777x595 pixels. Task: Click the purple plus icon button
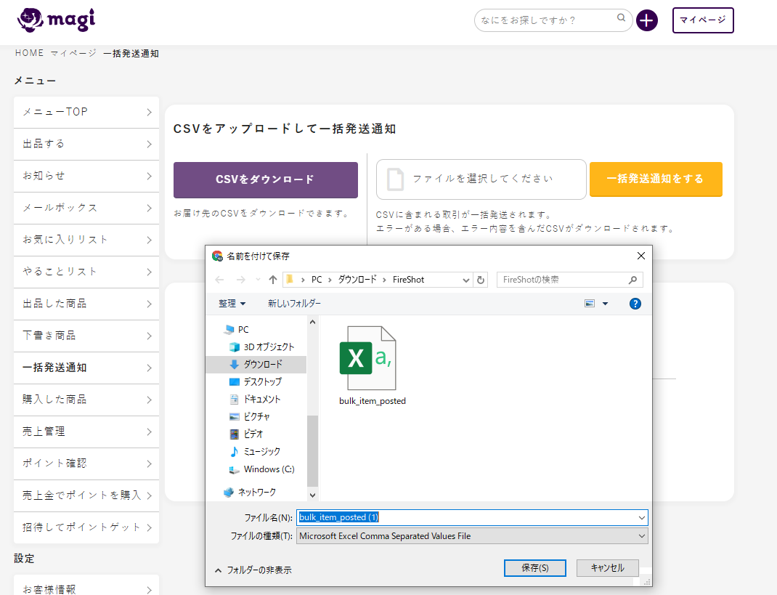point(646,20)
